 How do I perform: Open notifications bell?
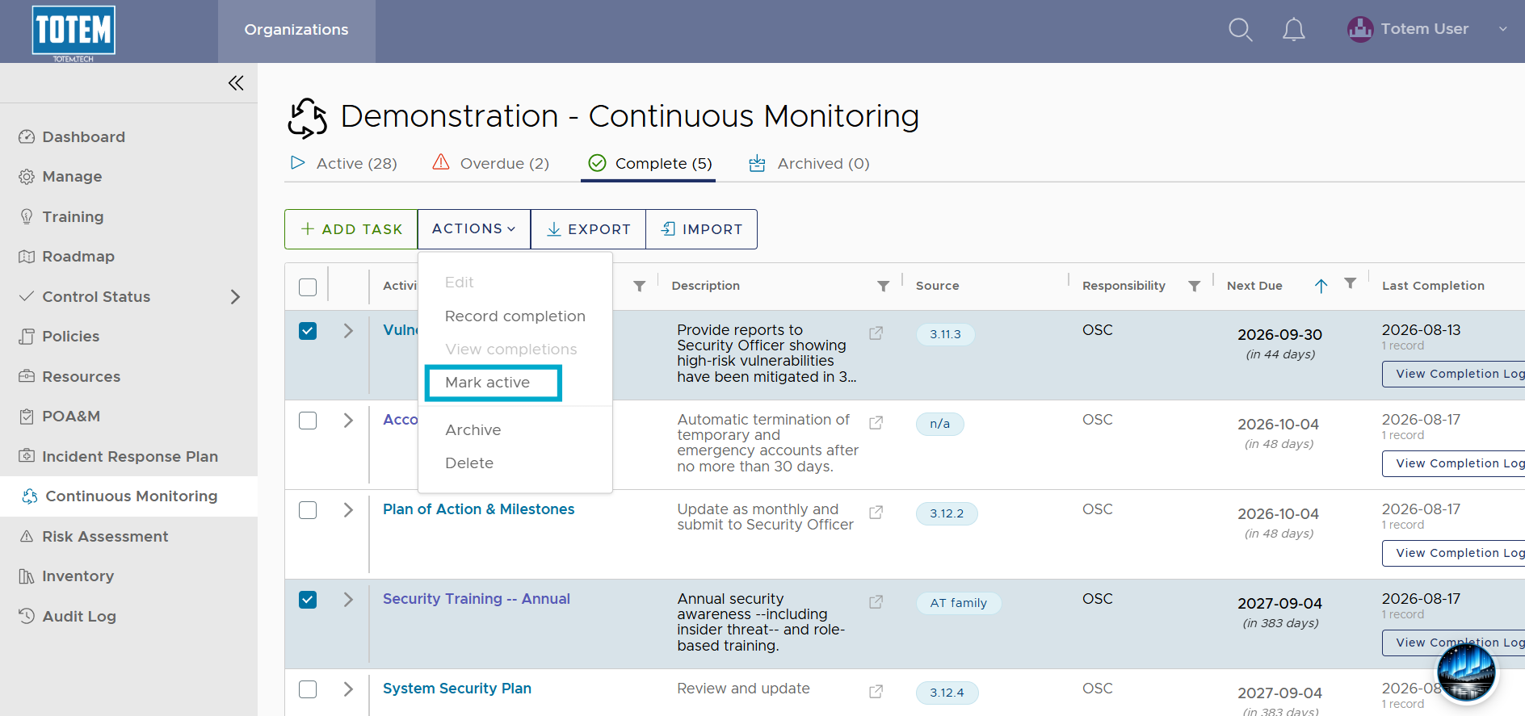point(1294,30)
